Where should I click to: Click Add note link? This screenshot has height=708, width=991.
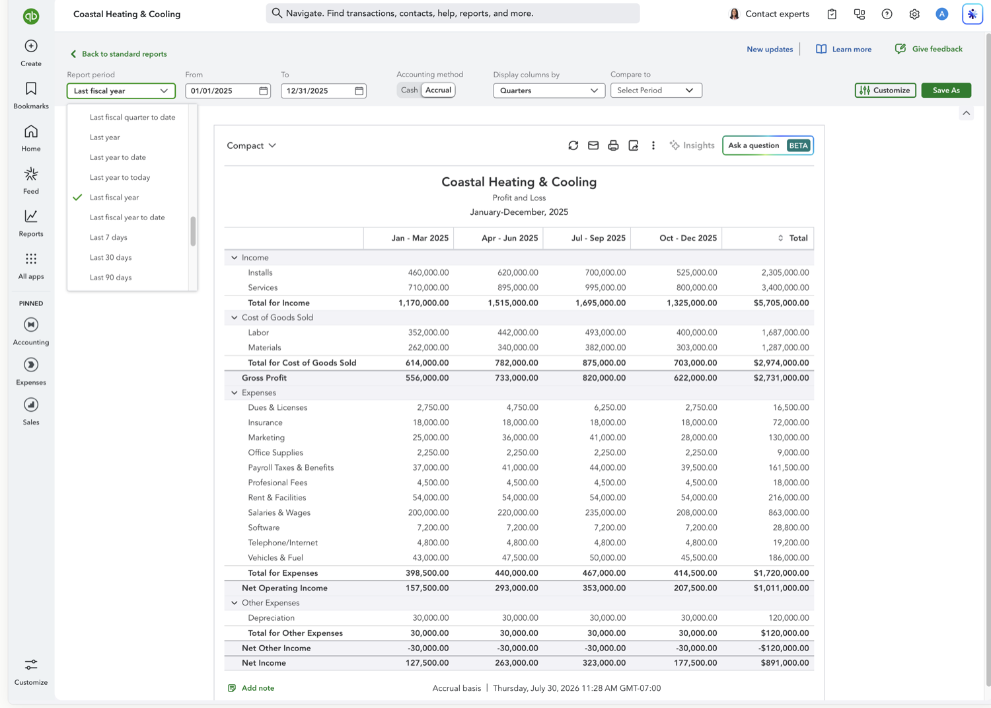coord(251,688)
